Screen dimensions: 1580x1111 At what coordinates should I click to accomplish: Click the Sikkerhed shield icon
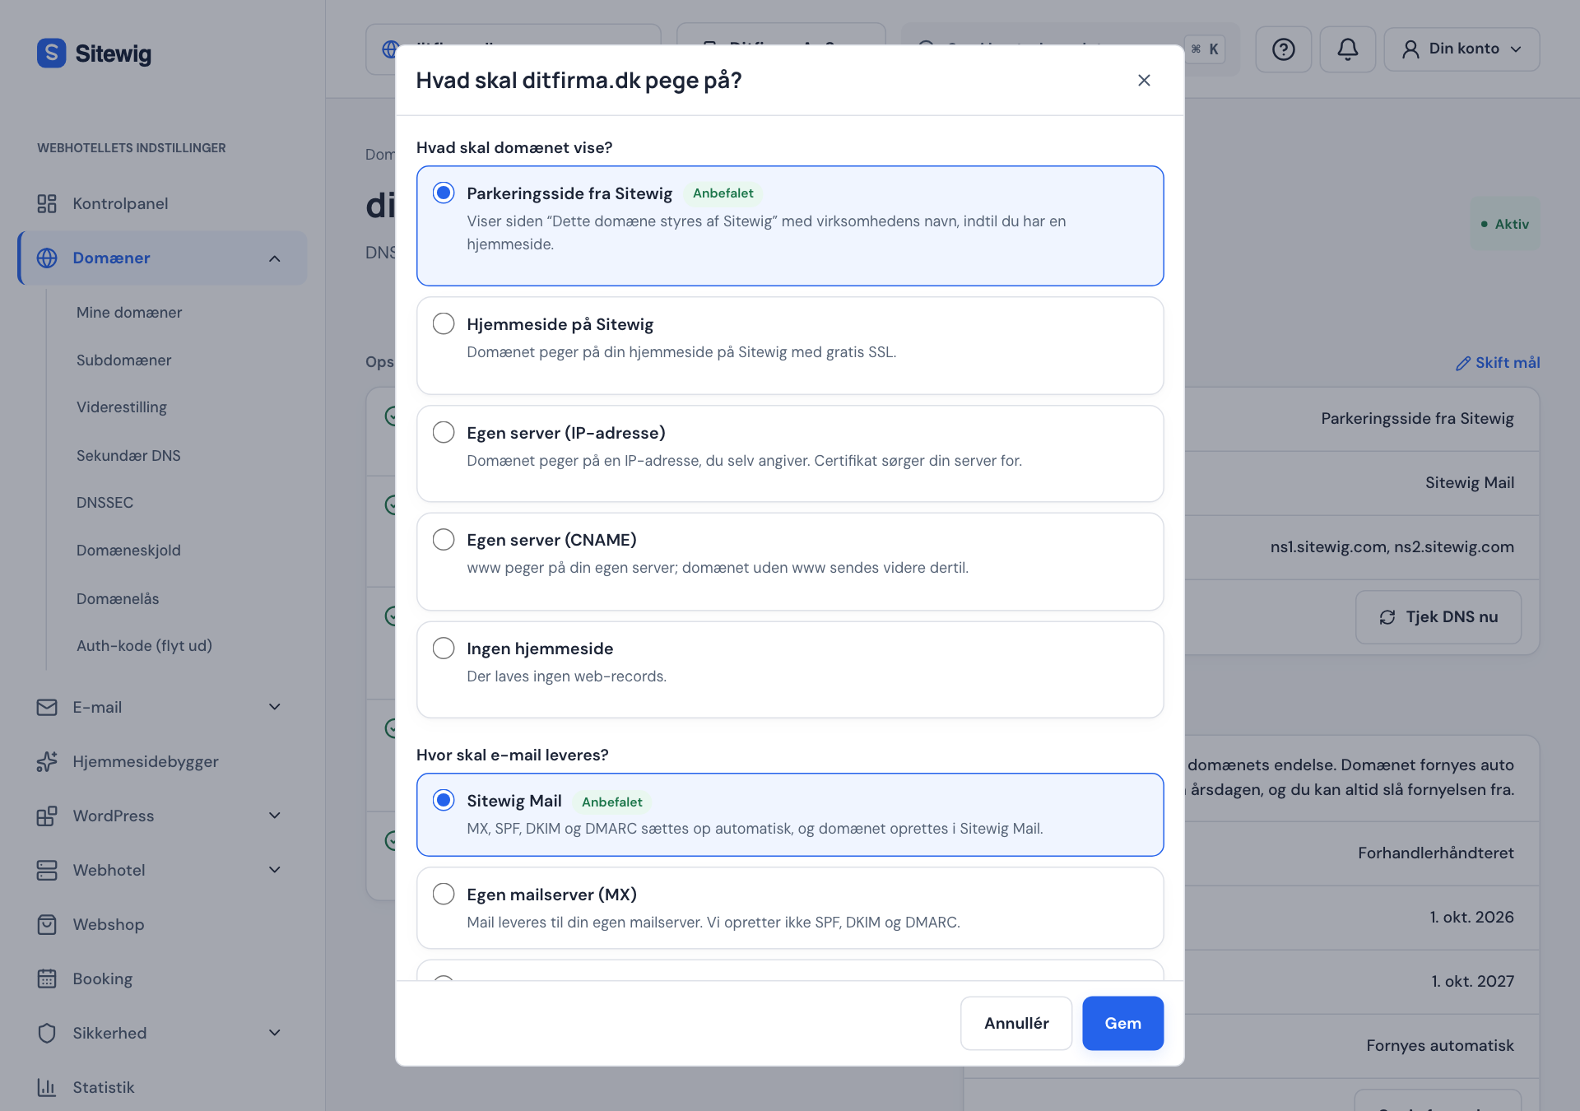(x=47, y=1033)
